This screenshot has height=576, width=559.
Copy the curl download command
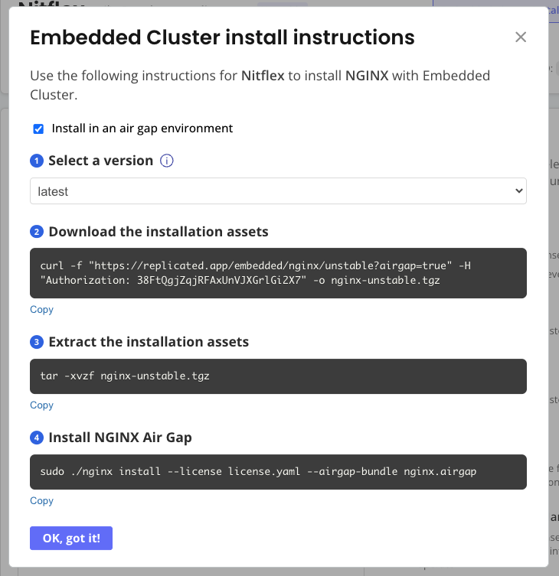41,310
